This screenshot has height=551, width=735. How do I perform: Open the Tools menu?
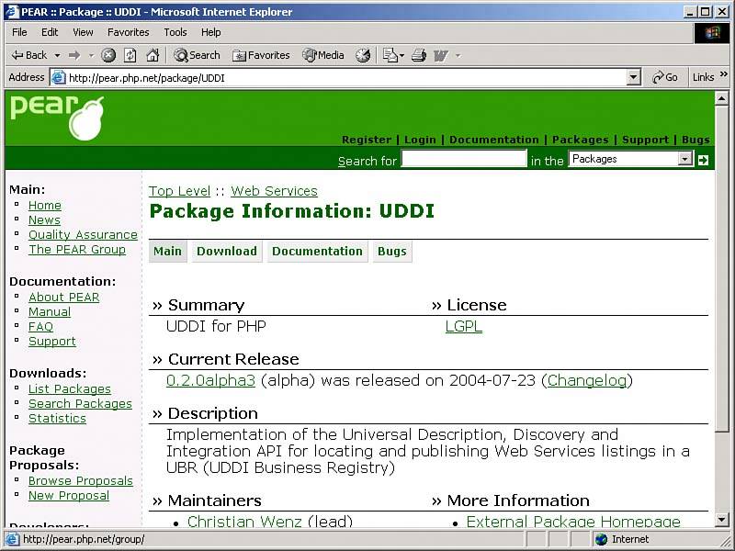point(175,32)
